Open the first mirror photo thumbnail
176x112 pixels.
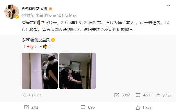pyautogui.click(x=40, y=71)
